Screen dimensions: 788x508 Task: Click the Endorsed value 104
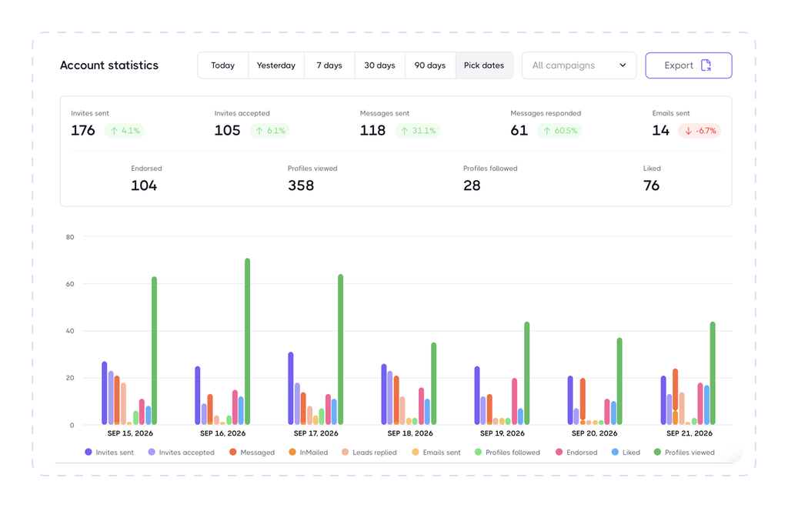click(x=144, y=186)
